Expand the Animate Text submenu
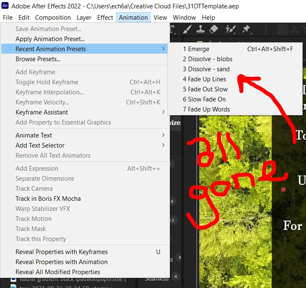306x288 pixels. (84, 135)
